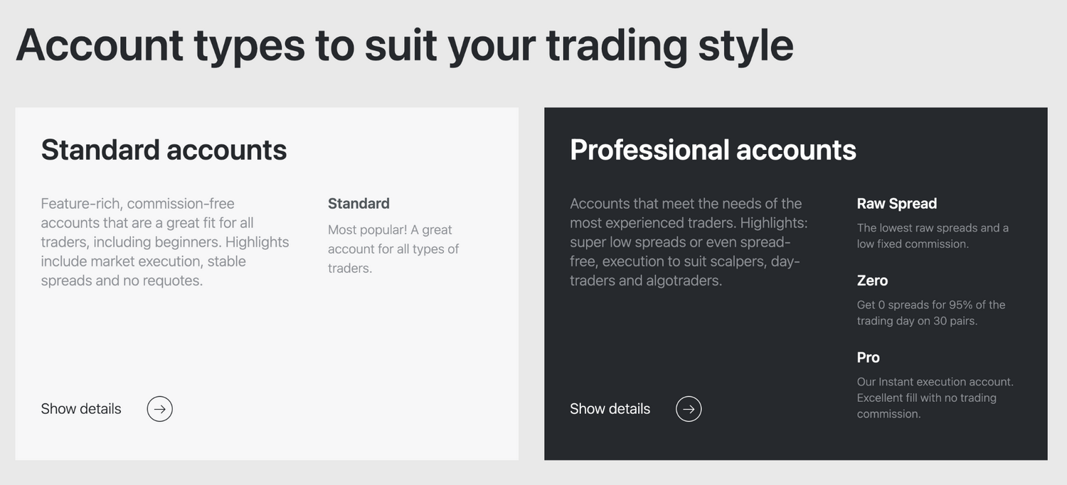Open Show details text under Standard accounts
This screenshot has width=1067, height=485.
pos(81,409)
